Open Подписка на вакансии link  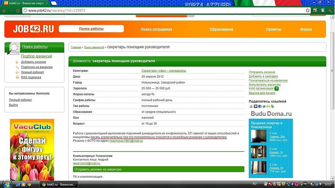(37, 67)
